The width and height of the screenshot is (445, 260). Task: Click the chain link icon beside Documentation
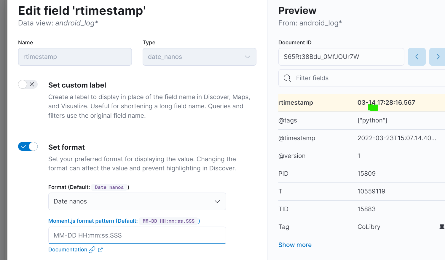pos(92,250)
